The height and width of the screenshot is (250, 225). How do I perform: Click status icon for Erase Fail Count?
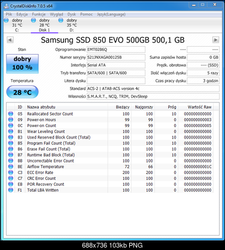click(x=11, y=149)
